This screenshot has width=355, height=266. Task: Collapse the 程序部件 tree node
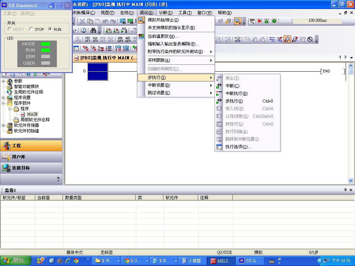coord(3,103)
